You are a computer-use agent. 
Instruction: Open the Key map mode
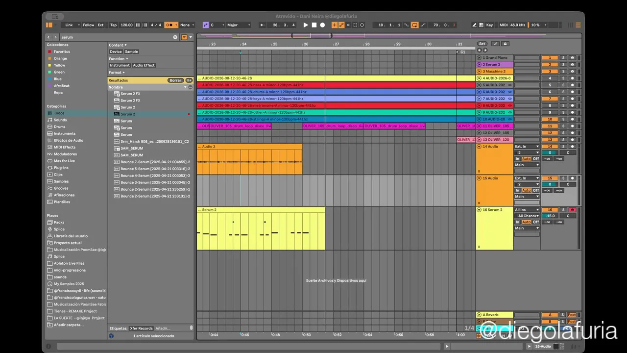click(x=490, y=25)
